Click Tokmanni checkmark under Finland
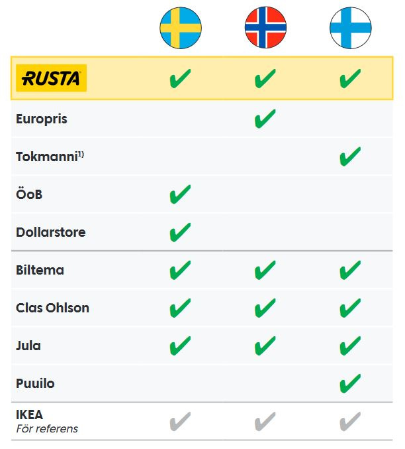This screenshot has height=449, width=405. click(350, 157)
